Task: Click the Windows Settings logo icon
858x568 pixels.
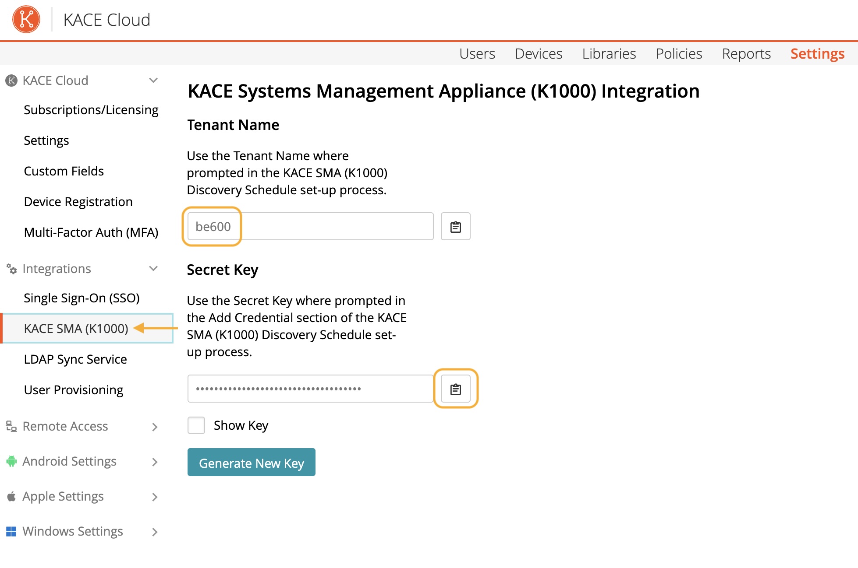Action: point(11,531)
